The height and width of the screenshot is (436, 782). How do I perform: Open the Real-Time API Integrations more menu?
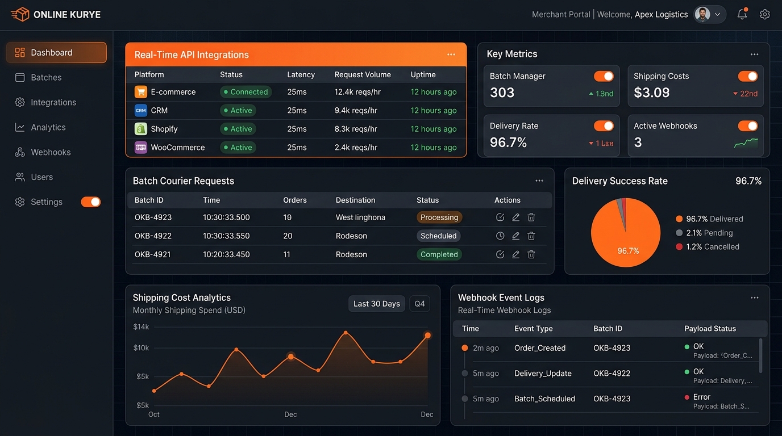click(451, 54)
